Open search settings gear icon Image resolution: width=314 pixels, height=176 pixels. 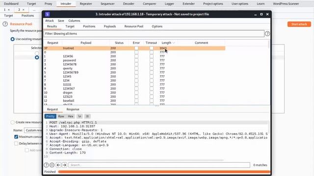pos(52,165)
